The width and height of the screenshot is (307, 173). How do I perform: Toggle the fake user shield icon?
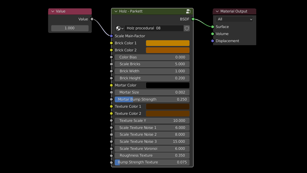(x=187, y=28)
